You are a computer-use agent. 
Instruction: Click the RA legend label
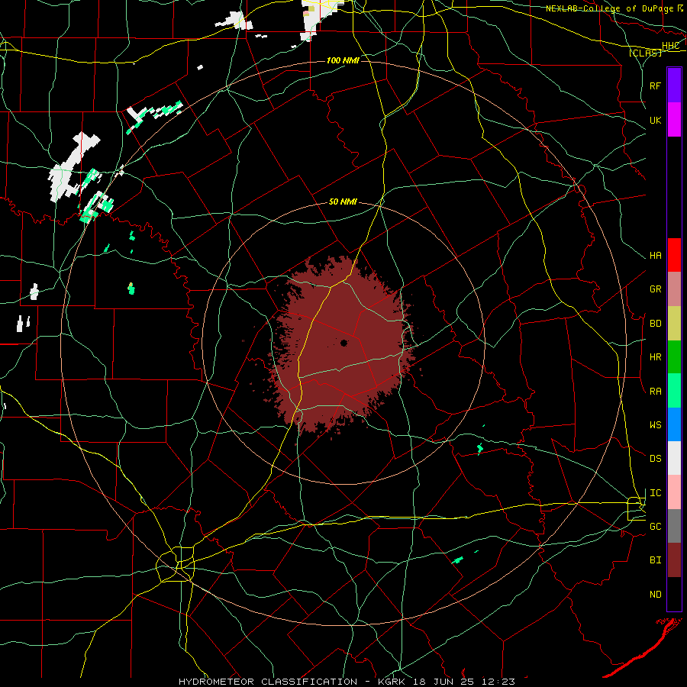coord(655,392)
